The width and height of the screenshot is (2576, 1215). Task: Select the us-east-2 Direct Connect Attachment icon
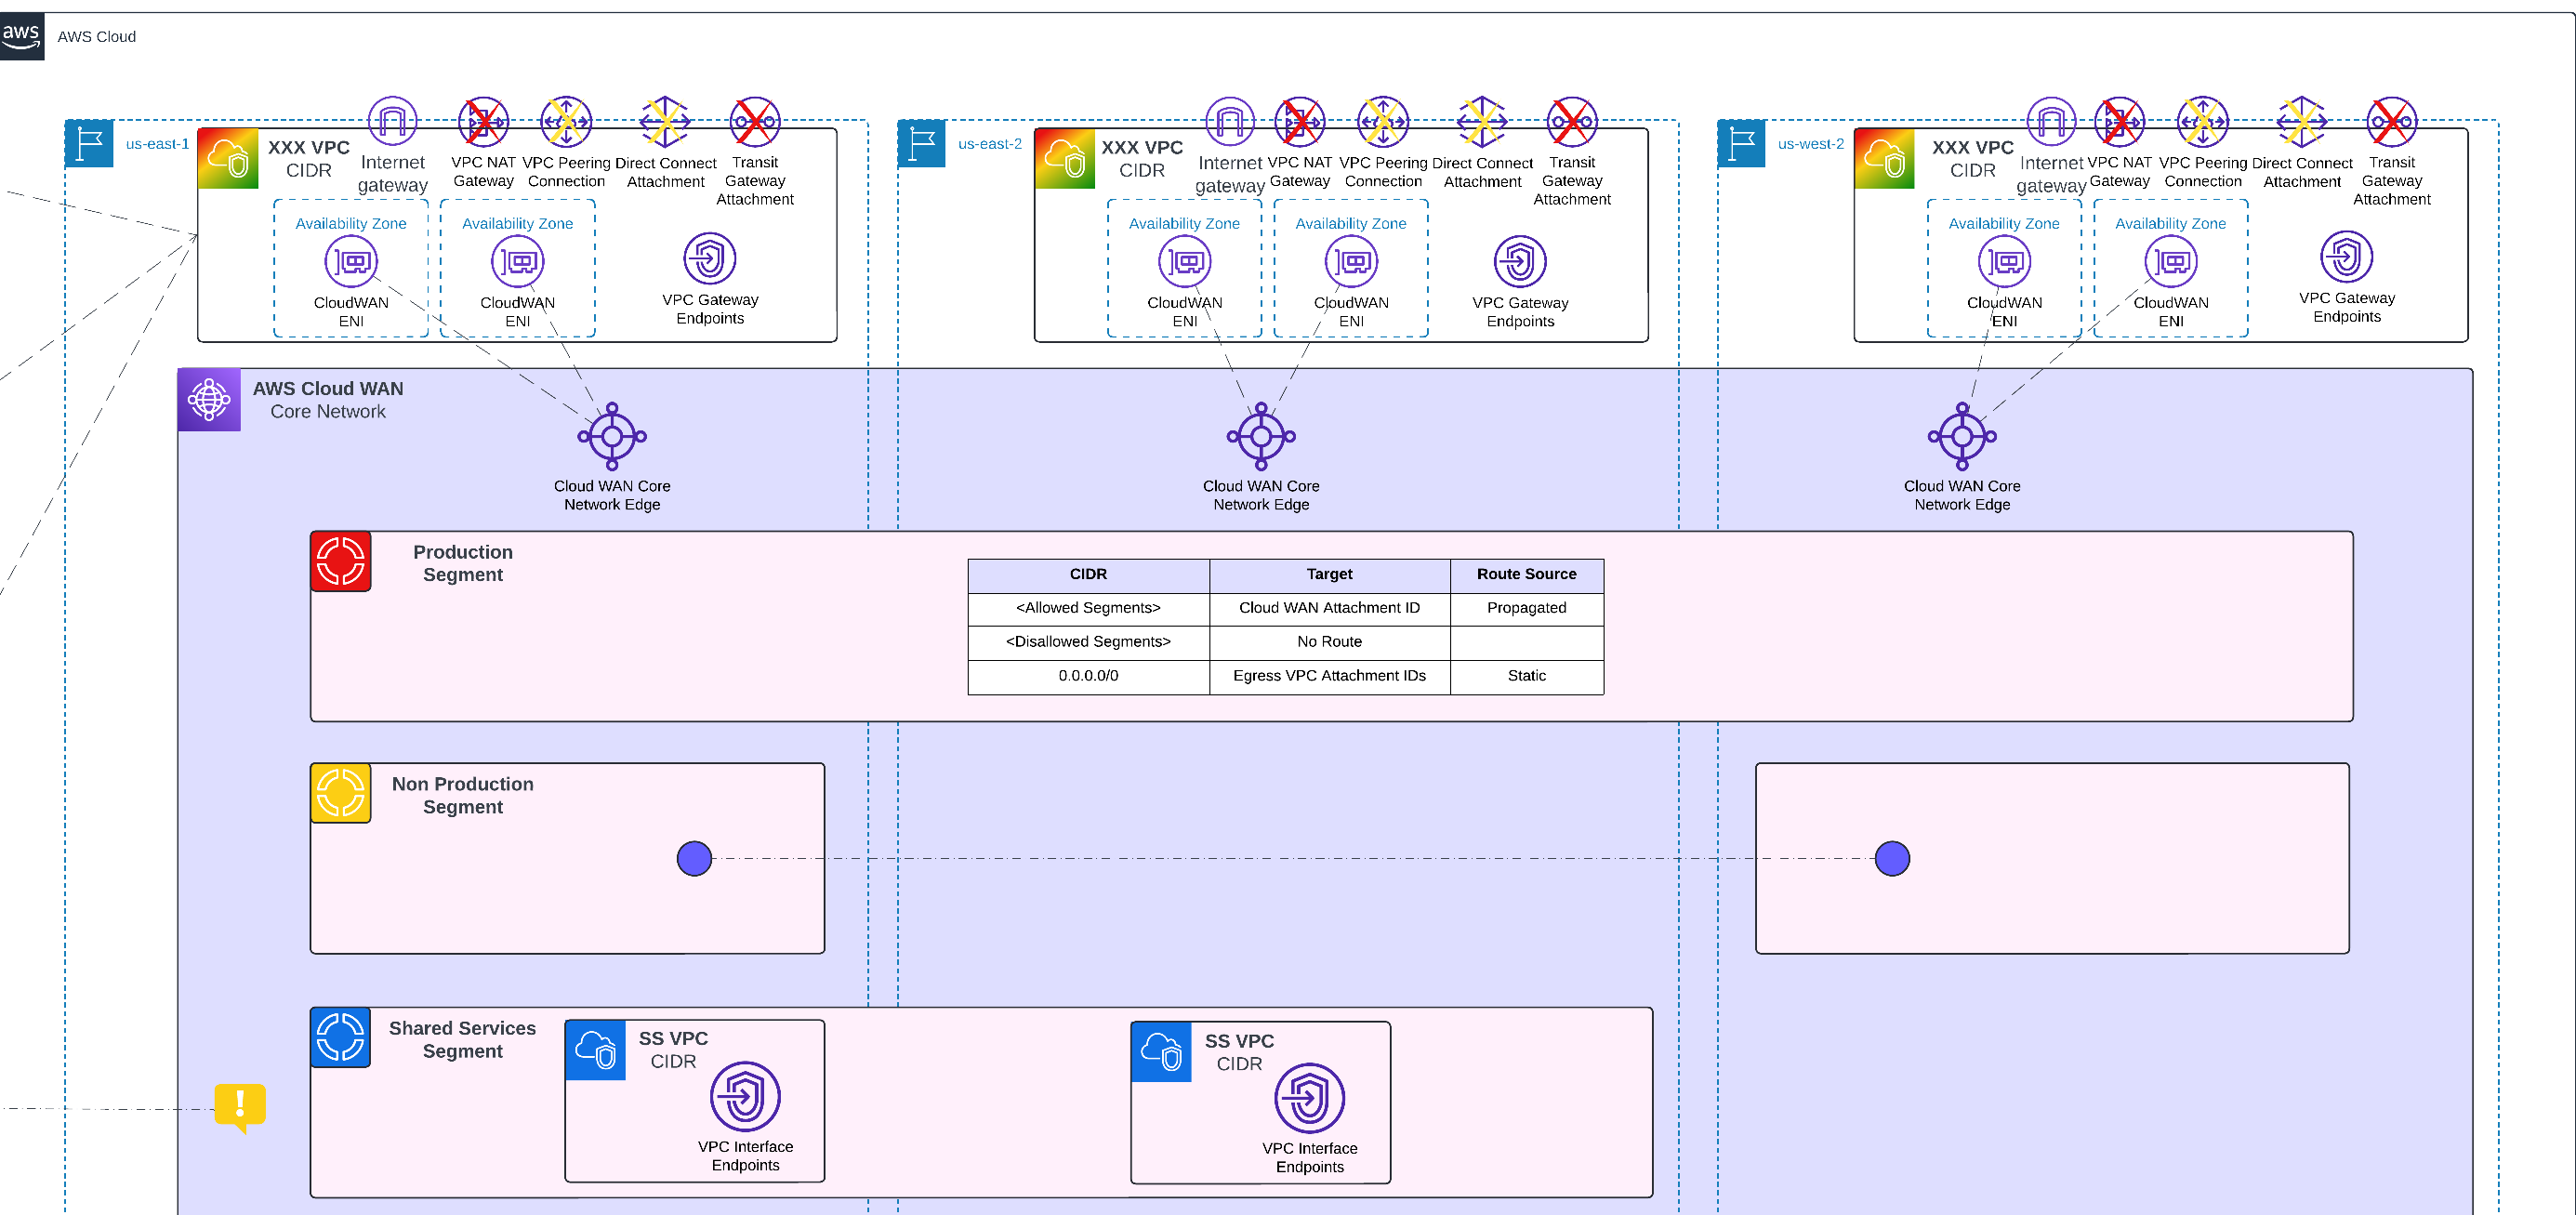[1482, 122]
